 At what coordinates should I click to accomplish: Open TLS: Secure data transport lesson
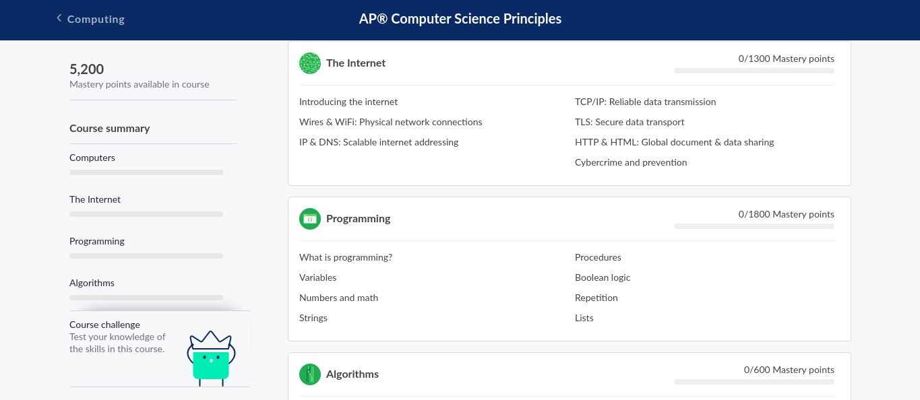(x=630, y=123)
